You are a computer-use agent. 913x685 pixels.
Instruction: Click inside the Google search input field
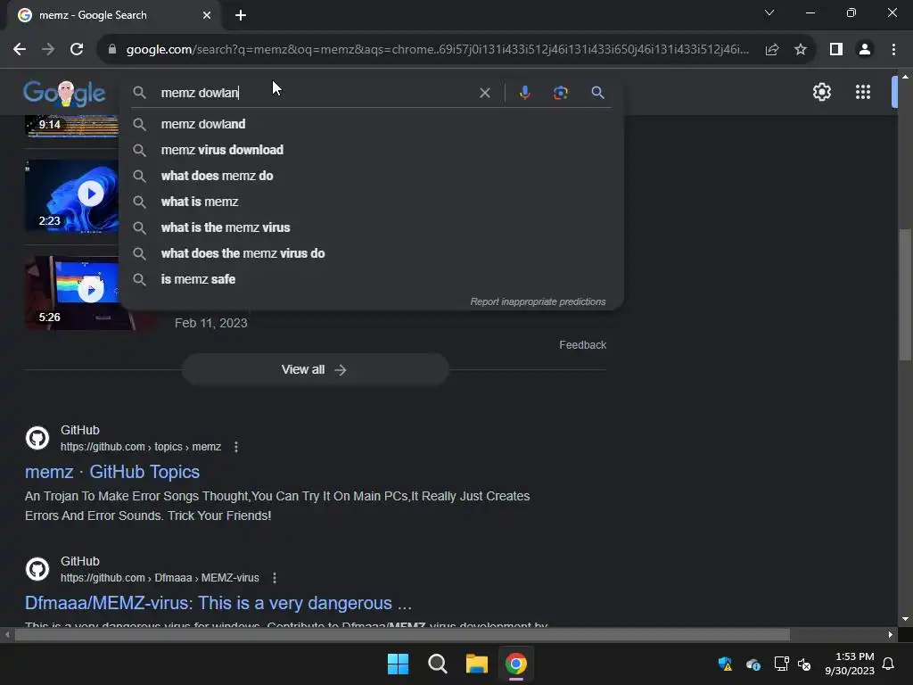pos(315,93)
